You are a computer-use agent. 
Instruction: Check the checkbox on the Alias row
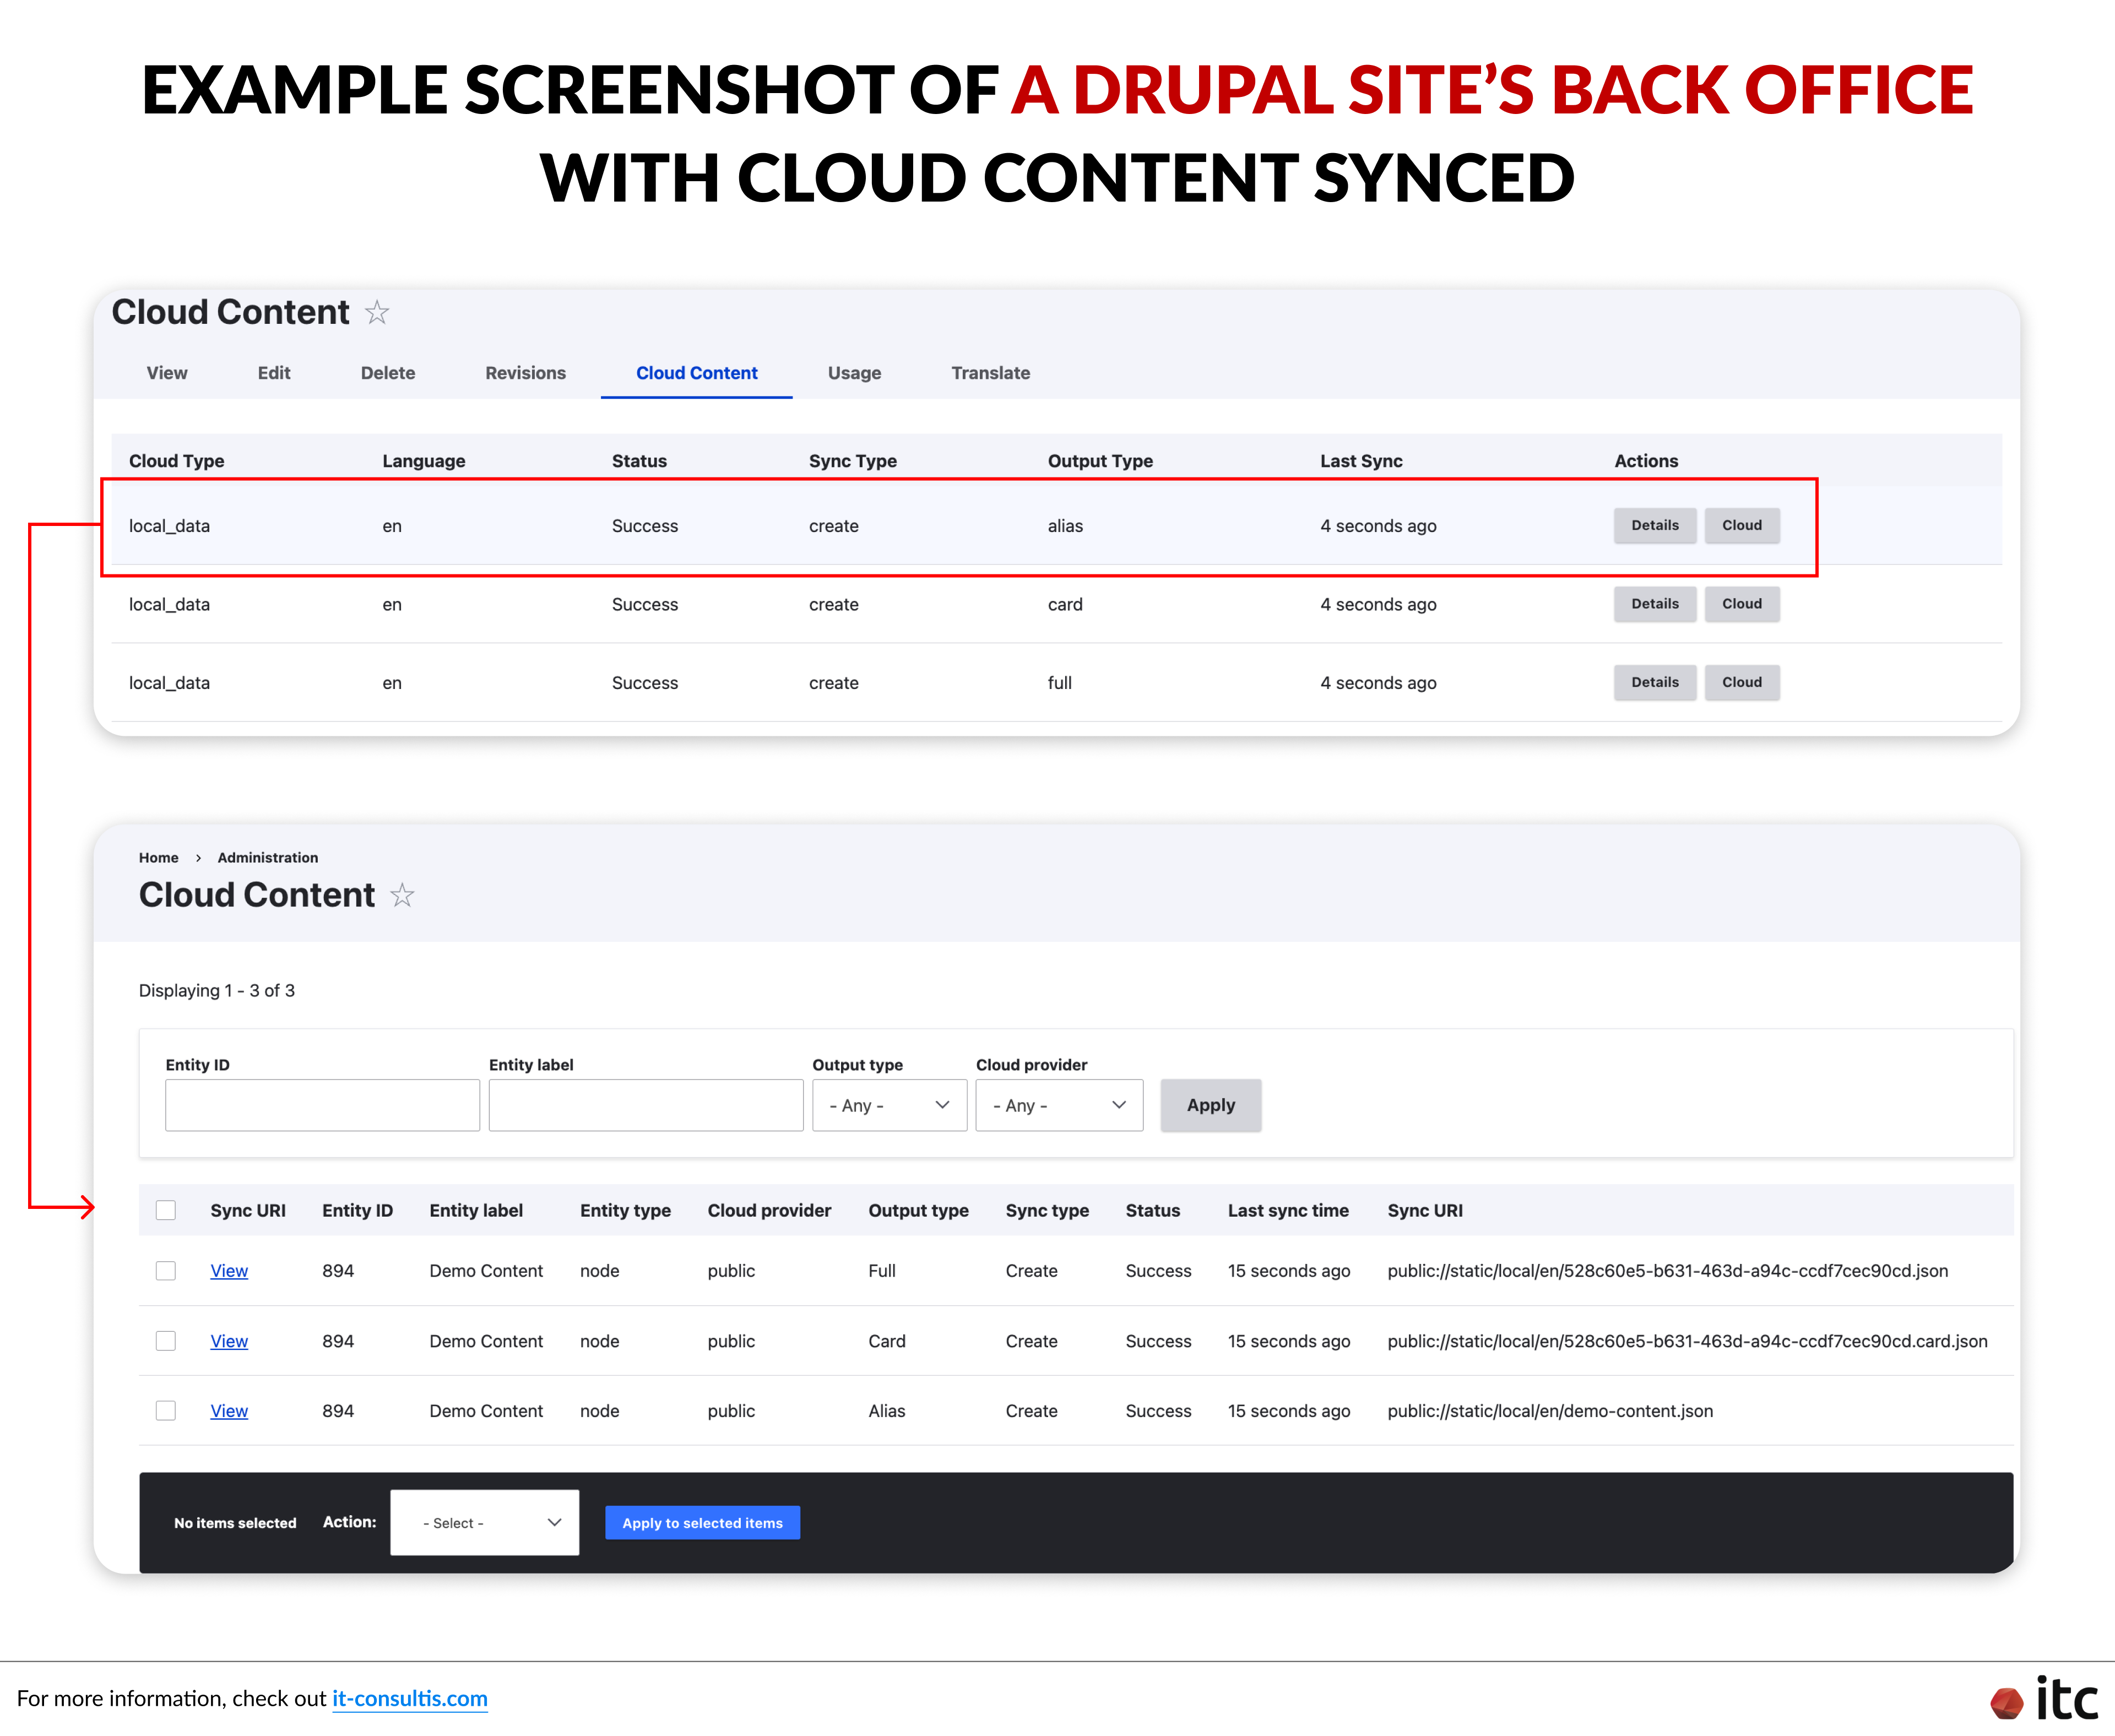[166, 1411]
